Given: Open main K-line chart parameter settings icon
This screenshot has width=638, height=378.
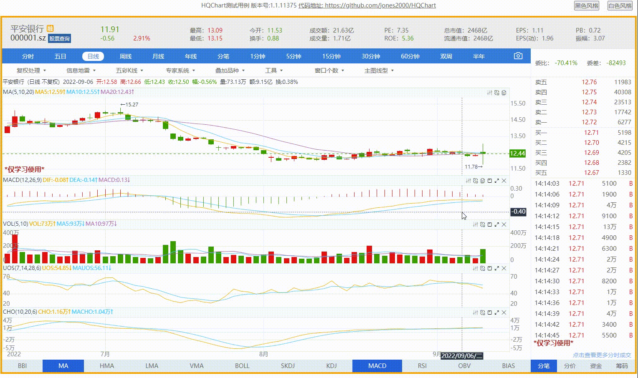Looking at the screenshot, I should pyautogui.click(x=489, y=92).
